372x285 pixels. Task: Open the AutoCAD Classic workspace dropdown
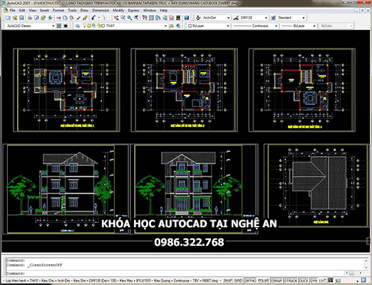pyautogui.click(x=53, y=26)
